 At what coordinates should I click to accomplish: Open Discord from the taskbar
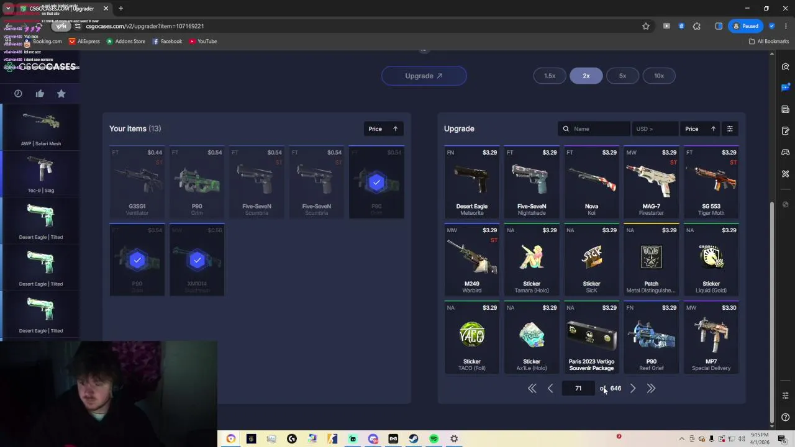(373, 439)
